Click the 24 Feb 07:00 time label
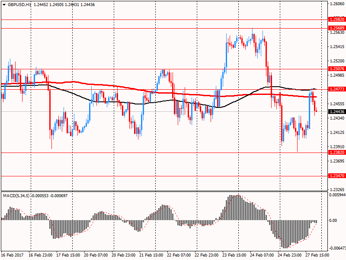This screenshot has width=346, height=260. pos(262,255)
